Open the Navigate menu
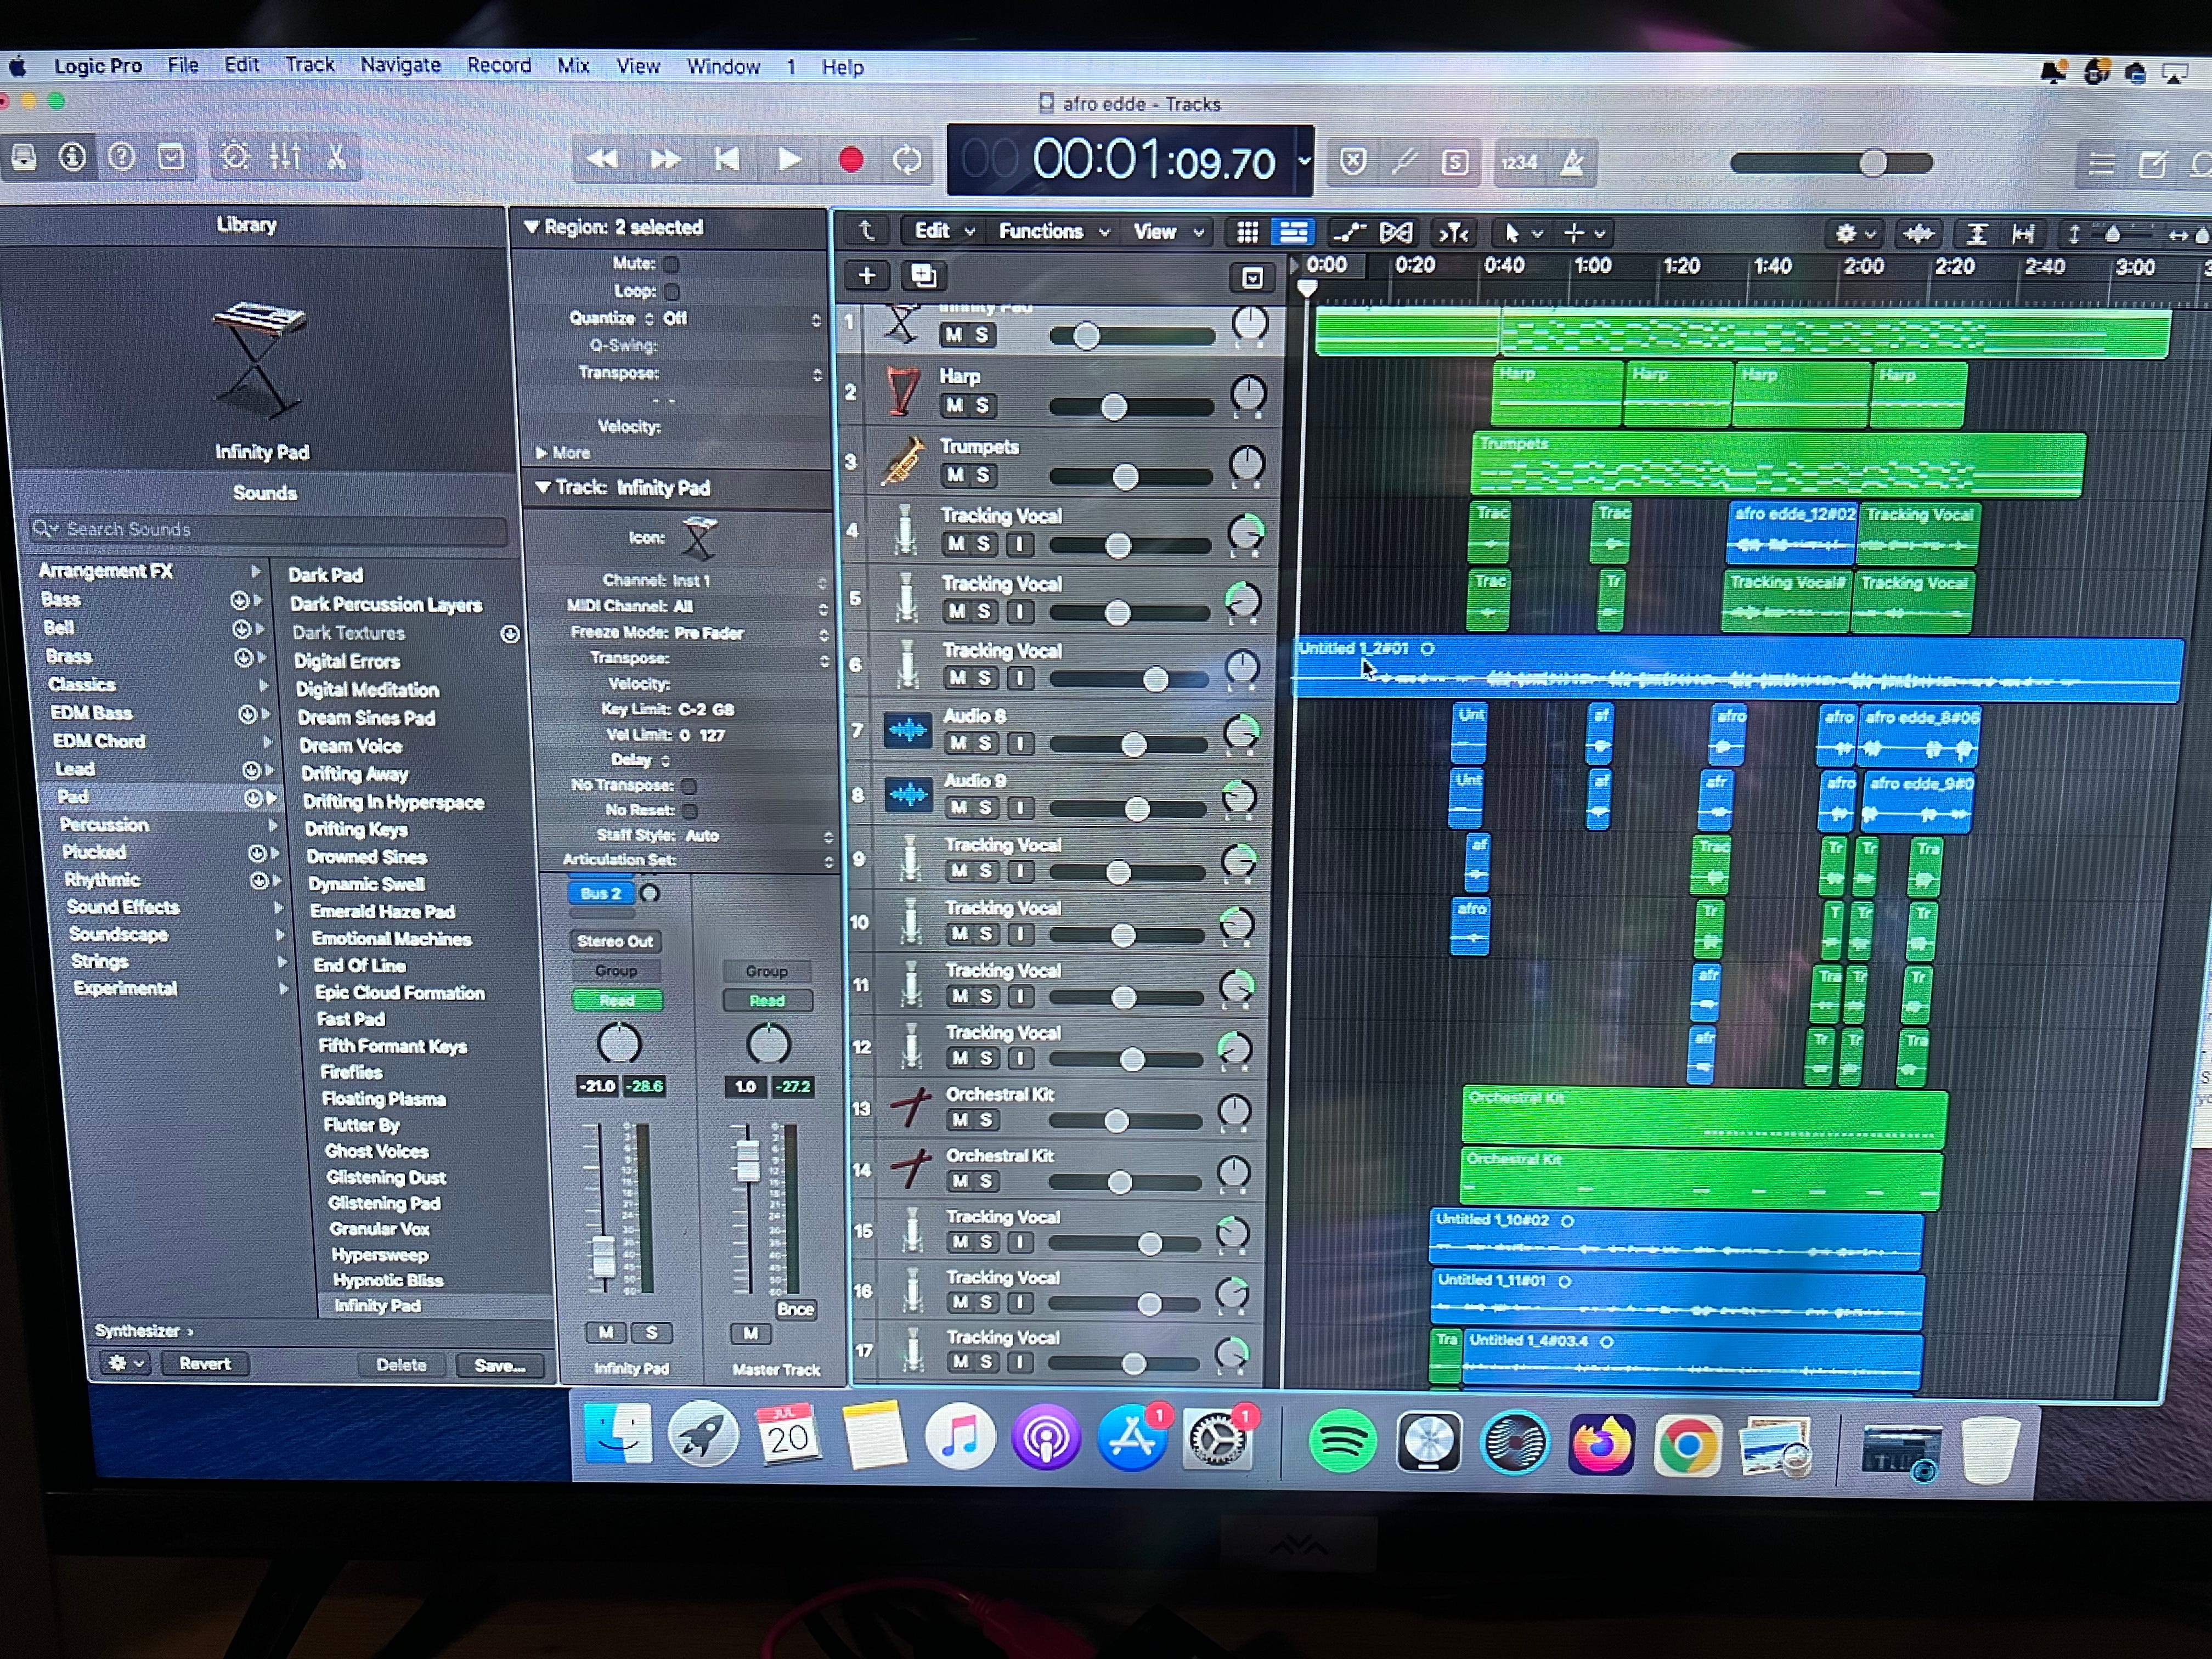The width and height of the screenshot is (2212, 1659). tap(400, 65)
